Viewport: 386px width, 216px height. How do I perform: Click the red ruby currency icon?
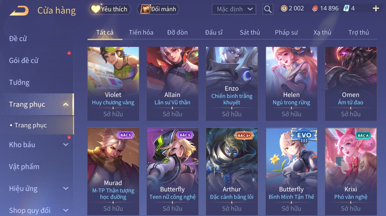pyautogui.click(x=315, y=9)
